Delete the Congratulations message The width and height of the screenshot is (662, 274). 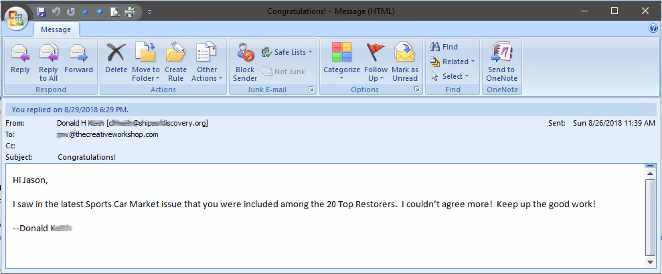[116, 60]
